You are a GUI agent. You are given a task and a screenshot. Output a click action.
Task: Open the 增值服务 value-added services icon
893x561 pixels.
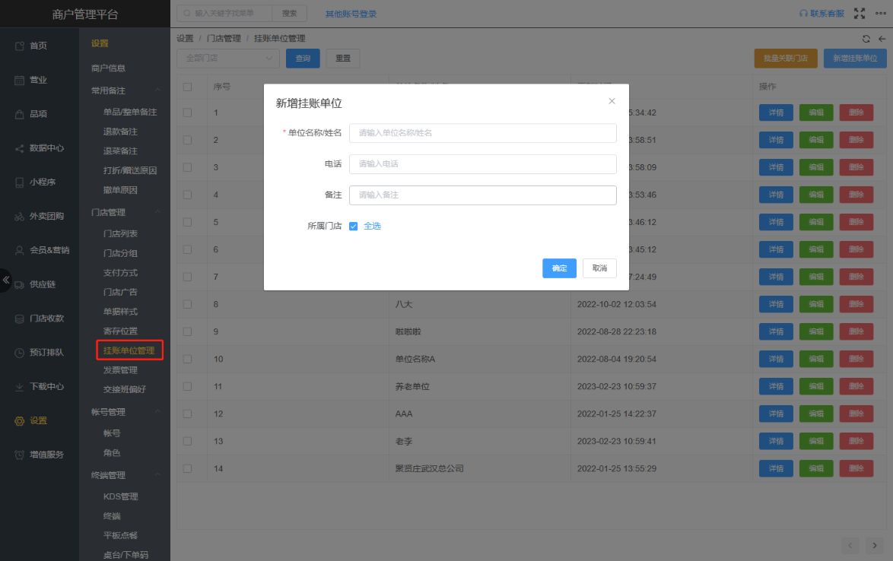point(19,455)
